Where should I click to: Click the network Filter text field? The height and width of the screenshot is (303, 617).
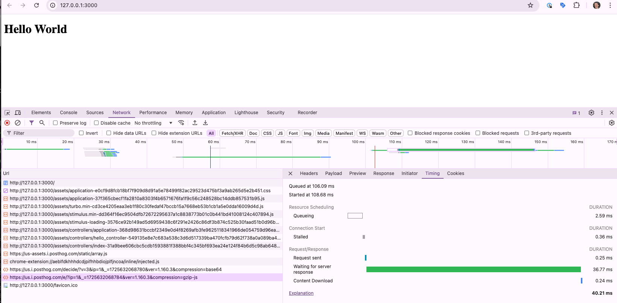point(39,133)
